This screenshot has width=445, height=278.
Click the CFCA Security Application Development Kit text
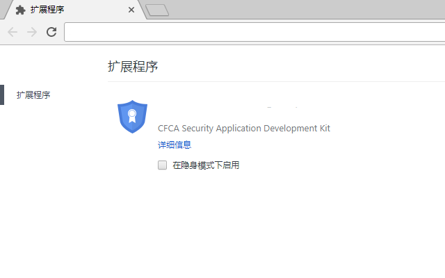pyautogui.click(x=244, y=128)
